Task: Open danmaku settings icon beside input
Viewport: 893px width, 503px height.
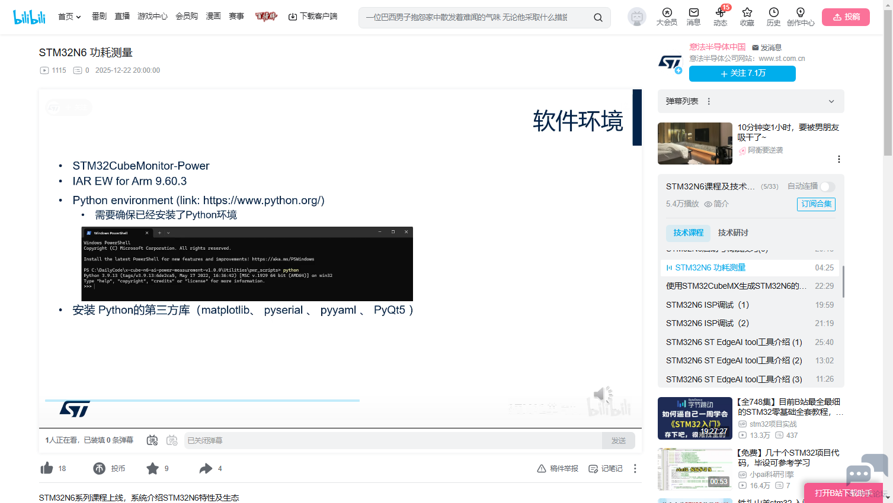Action: coord(172,440)
